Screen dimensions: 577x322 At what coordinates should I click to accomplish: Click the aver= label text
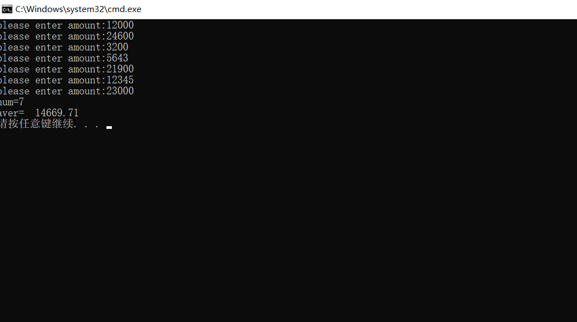tap(12, 113)
